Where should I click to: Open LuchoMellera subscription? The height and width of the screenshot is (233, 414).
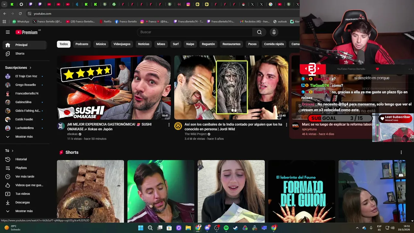[x=25, y=128]
